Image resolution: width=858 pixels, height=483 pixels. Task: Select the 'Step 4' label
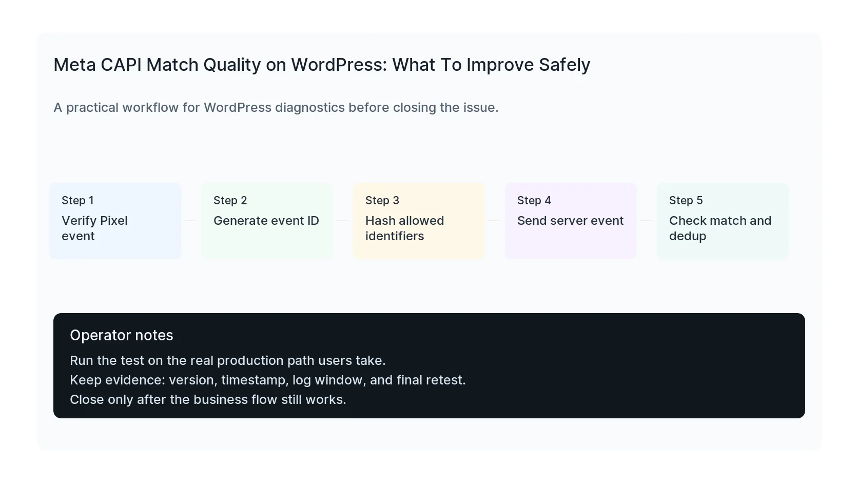tap(534, 200)
